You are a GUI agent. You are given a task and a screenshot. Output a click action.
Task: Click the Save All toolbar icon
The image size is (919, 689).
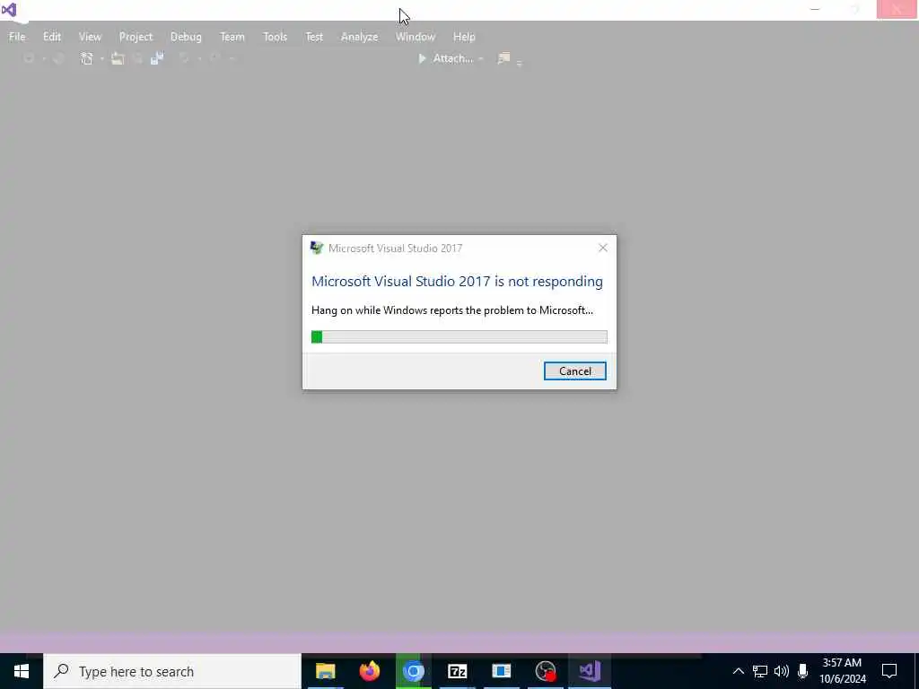pyautogui.click(x=157, y=58)
